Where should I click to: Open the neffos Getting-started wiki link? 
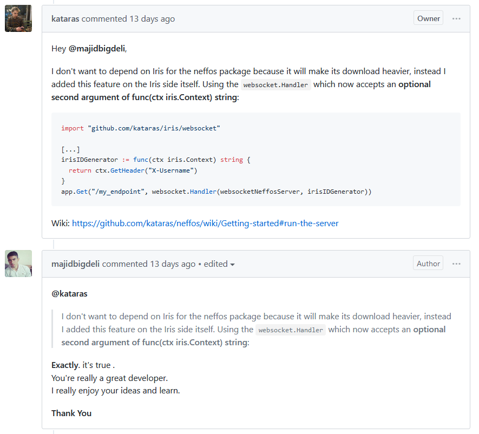pyautogui.click(x=205, y=223)
